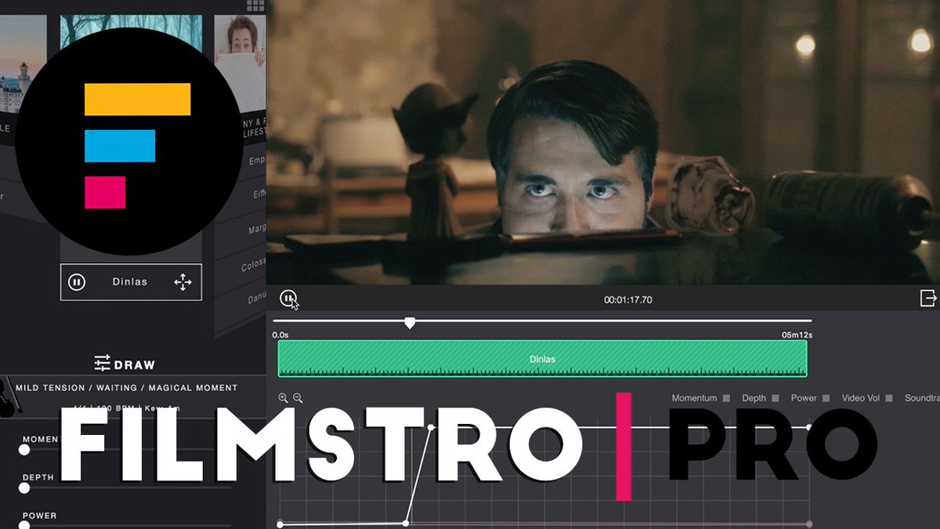Click the Momentum slider handle in the left panel
Screen dimensions: 940x529
(24, 449)
